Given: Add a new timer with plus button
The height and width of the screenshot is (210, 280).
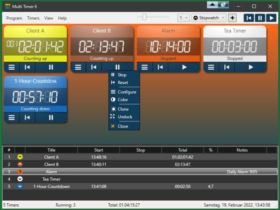Looking at the screenshot, I should coord(232,18).
